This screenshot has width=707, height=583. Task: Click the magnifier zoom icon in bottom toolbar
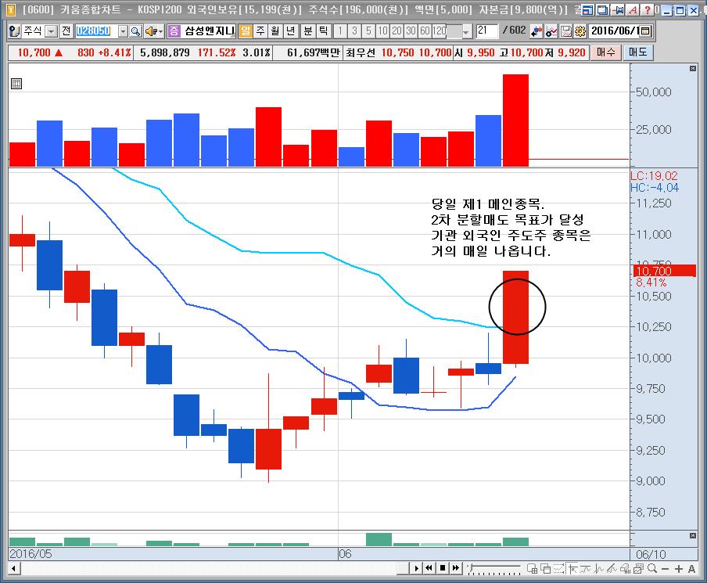tap(652, 569)
